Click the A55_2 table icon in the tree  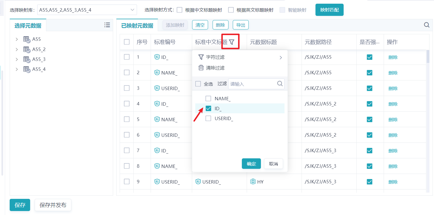point(27,49)
